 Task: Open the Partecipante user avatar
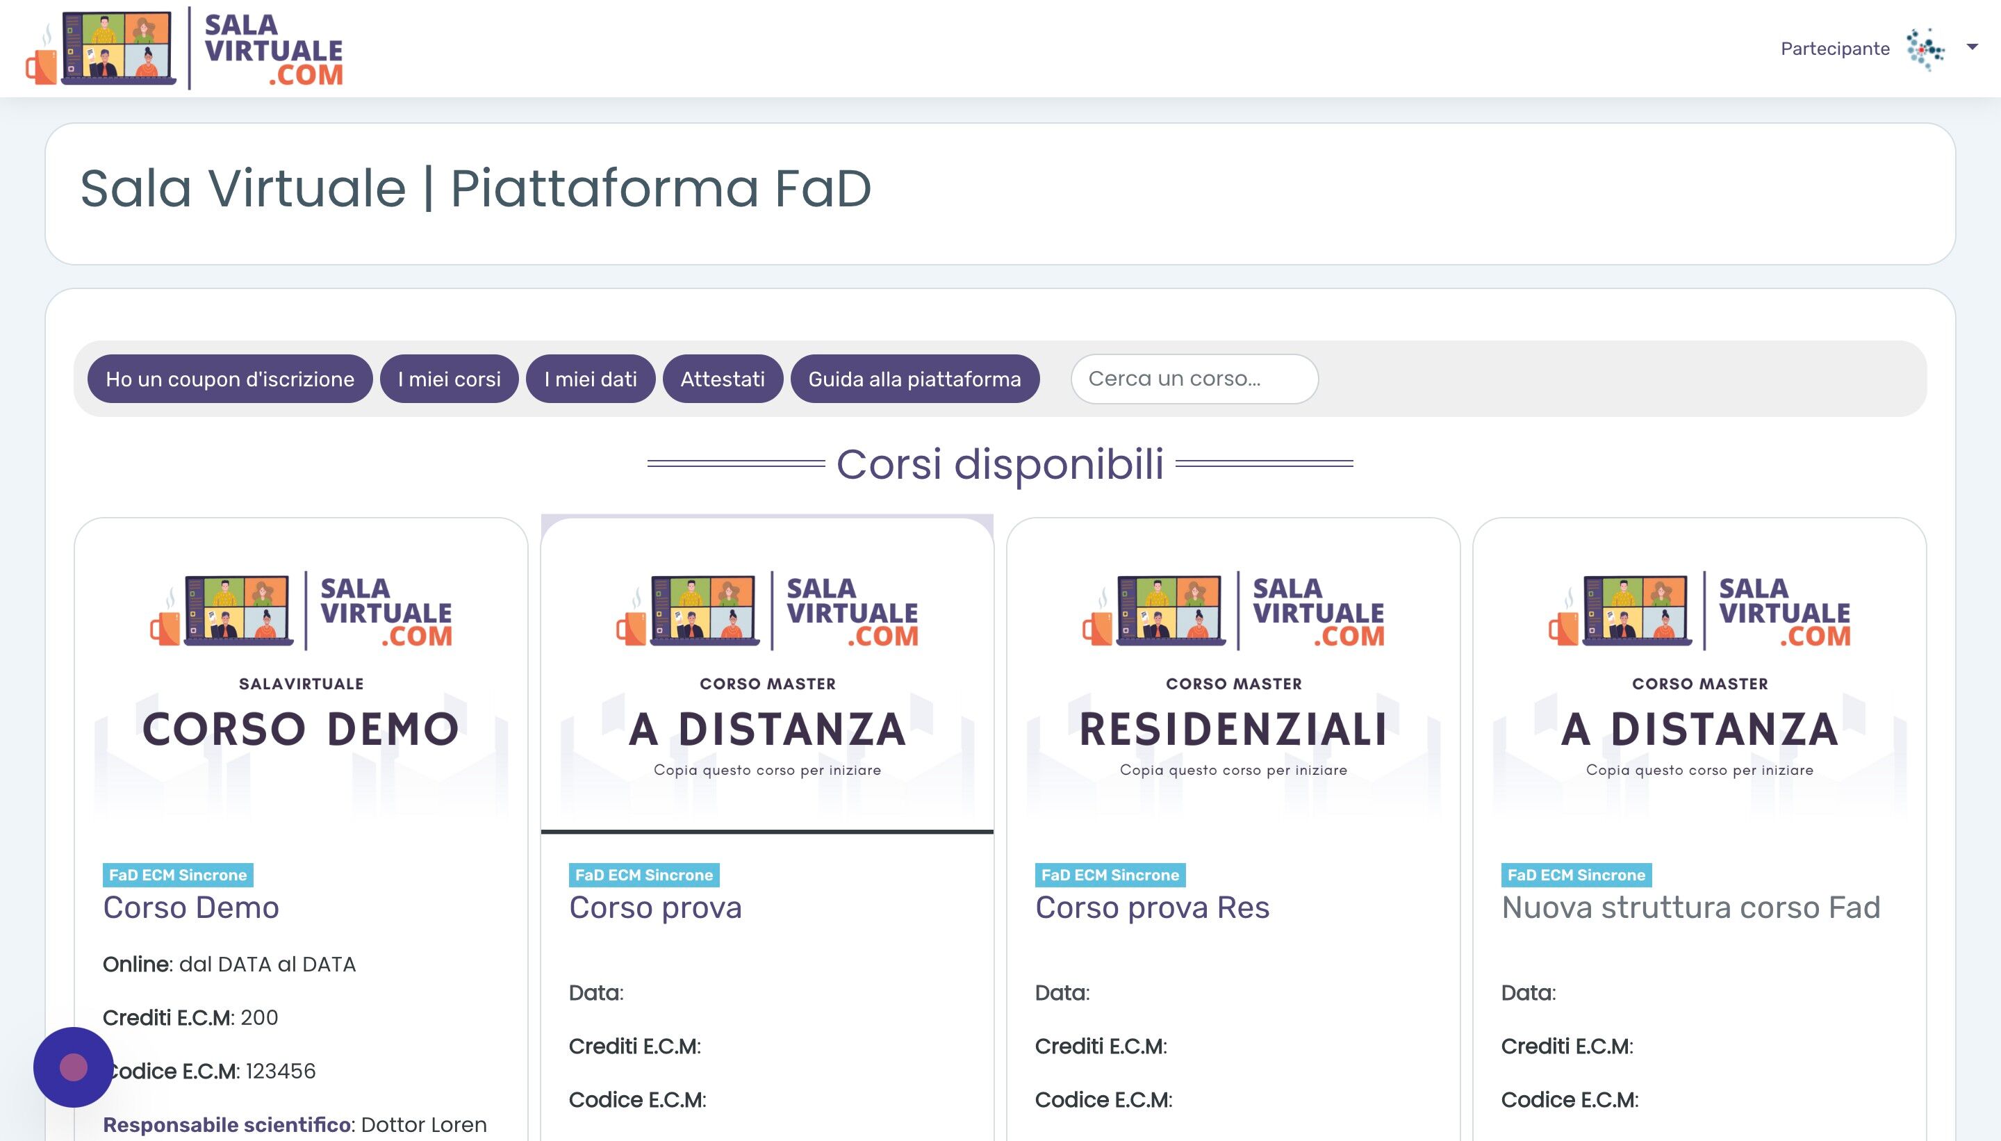(x=1927, y=49)
